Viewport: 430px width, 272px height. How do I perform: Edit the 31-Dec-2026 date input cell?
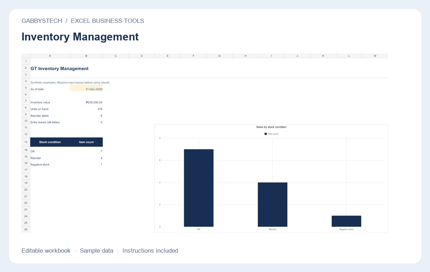coord(86,88)
